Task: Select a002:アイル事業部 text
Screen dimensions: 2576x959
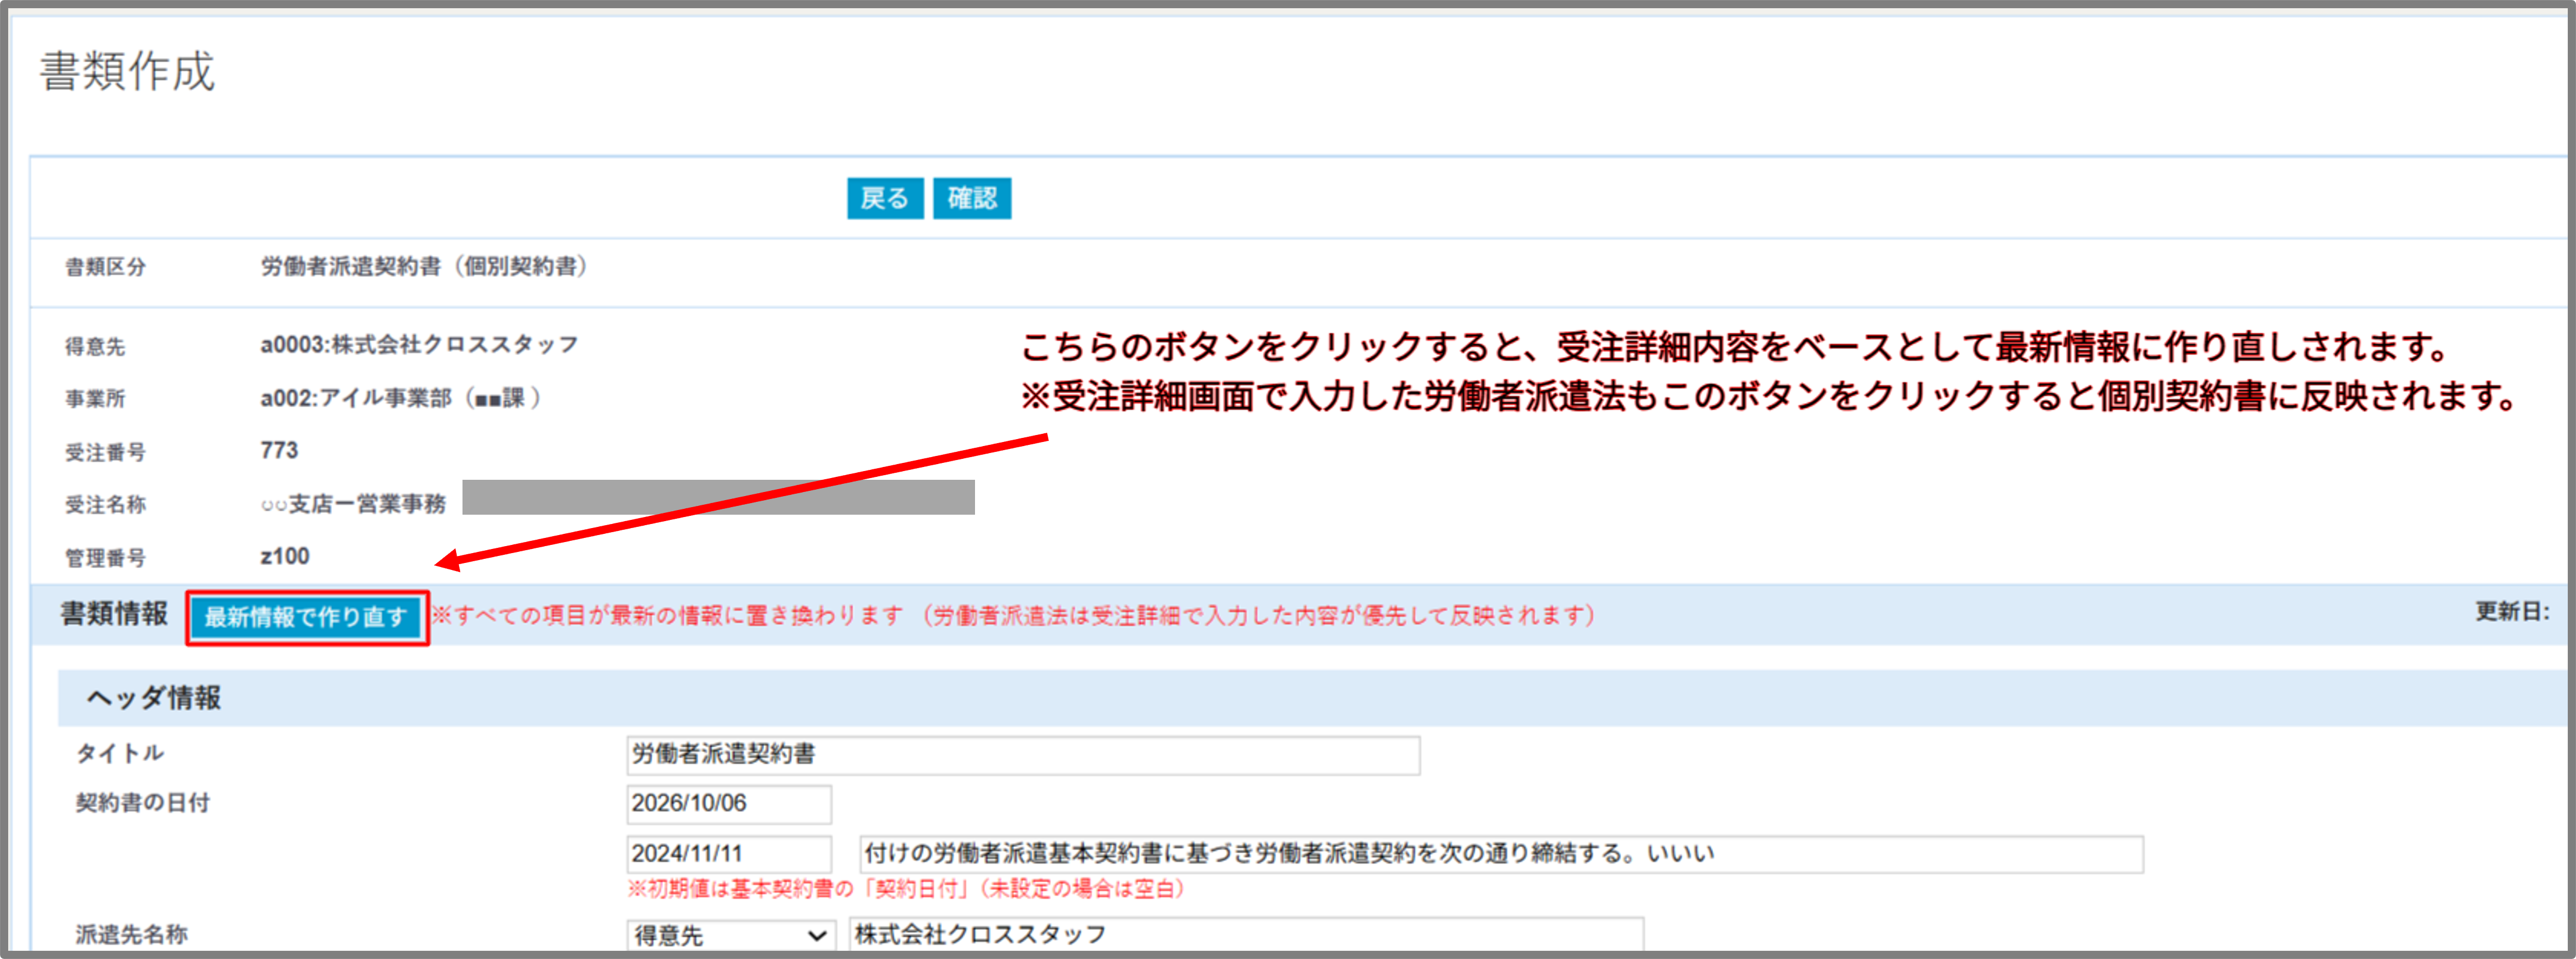Action: click(x=401, y=398)
